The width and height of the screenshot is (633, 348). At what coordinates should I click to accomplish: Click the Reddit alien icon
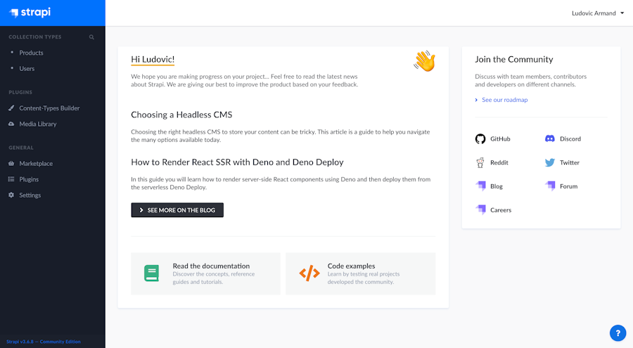coord(480,162)
